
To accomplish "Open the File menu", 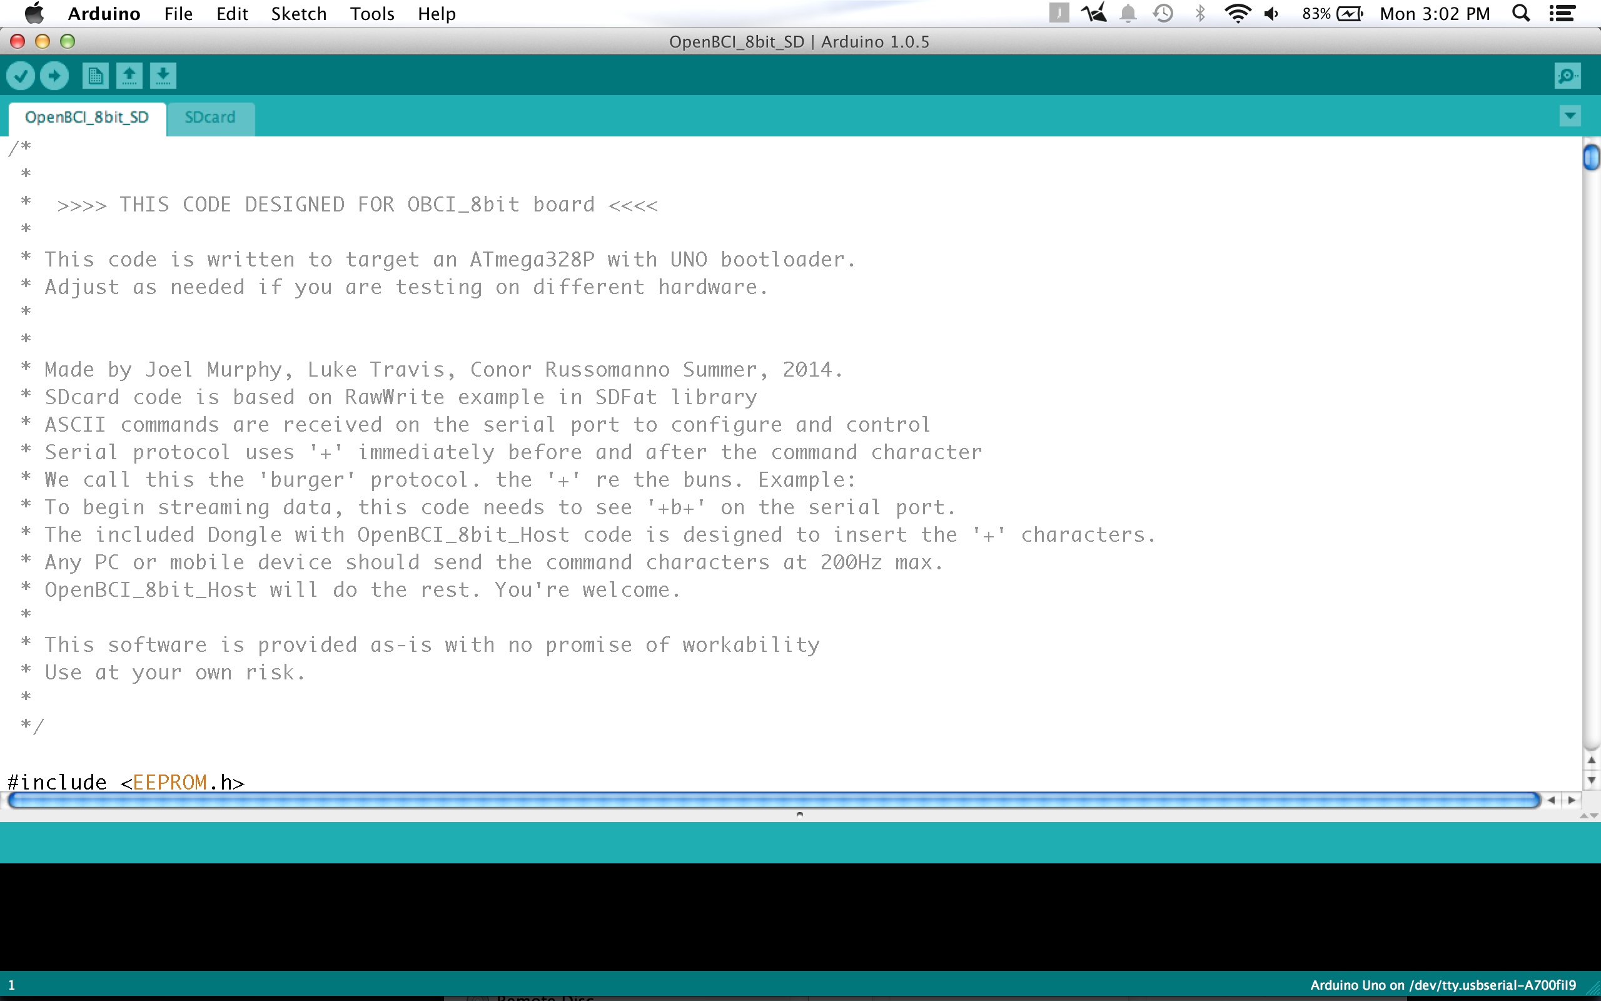I will coord(178,14).
